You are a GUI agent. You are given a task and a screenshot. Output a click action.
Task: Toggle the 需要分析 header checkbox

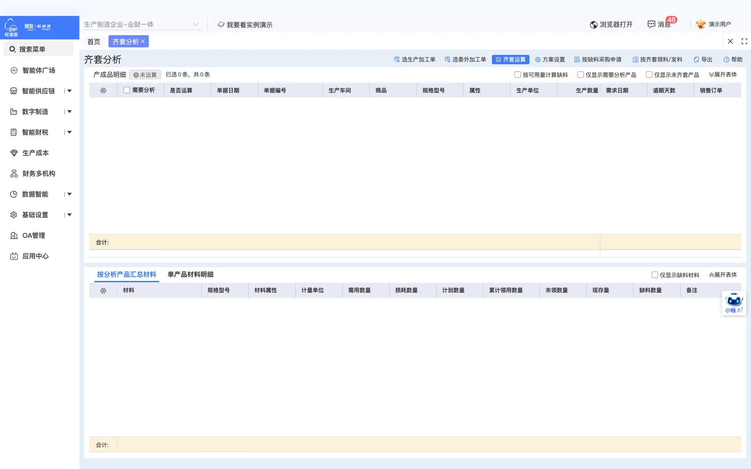[127, 90]
